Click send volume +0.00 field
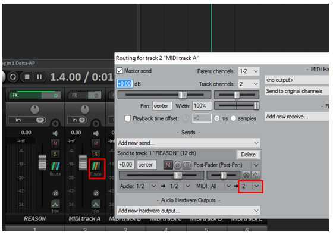Image resolution: width=333 pixels, height=235 pixels. (126, 165)
